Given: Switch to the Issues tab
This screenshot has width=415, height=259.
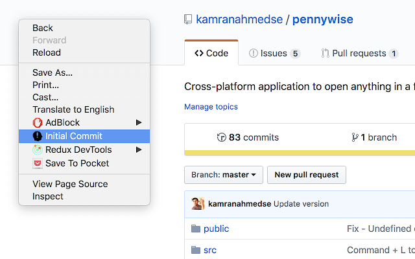Looking at the screenshot, I should (274, 53).
